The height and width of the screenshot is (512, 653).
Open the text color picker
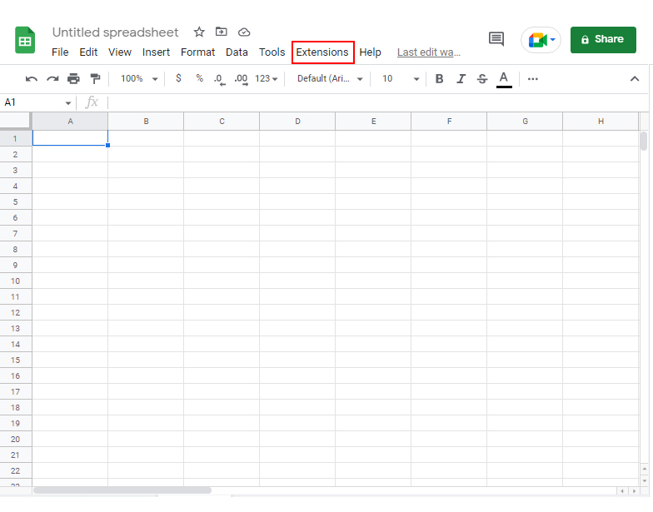pos(504,79)
